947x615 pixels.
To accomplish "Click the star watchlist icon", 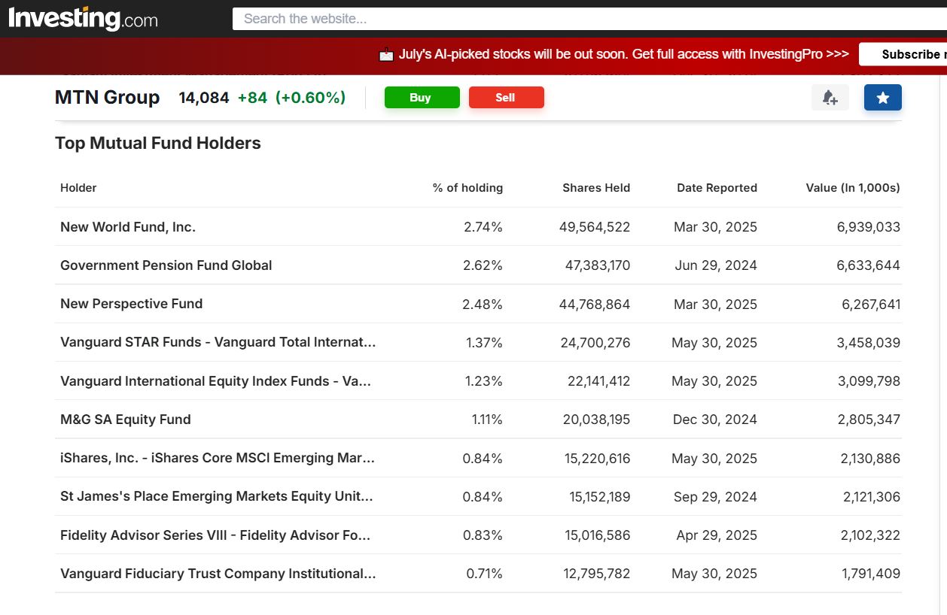I will pyautogui.click(x=883, y=98).
